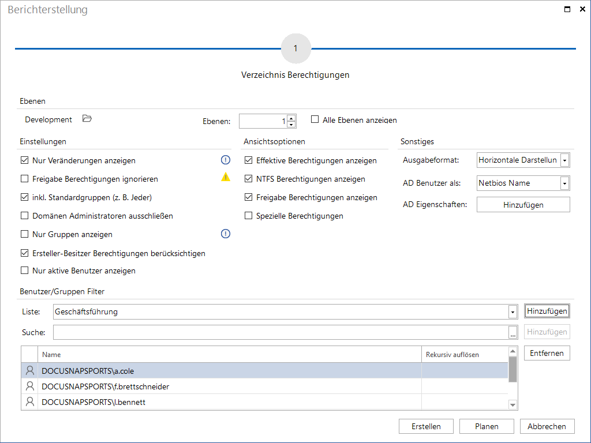Viewport: 591px width, 443px height.
Task: Click user icon of l.bennett row
Action: [30, 401]
